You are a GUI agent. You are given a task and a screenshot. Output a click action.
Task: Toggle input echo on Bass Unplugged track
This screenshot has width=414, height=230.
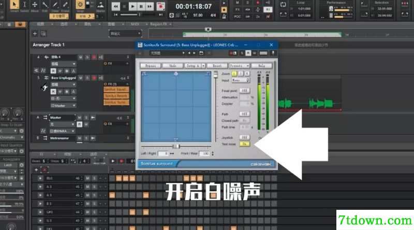pyautogui.click(x=100, y=78)
